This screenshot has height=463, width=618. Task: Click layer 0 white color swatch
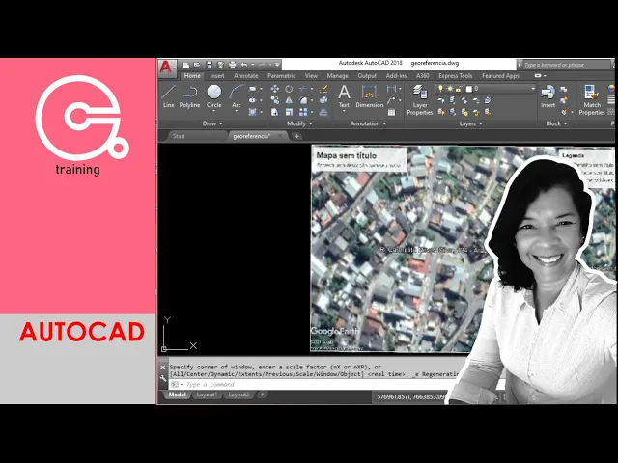click(x=469, y=89)
